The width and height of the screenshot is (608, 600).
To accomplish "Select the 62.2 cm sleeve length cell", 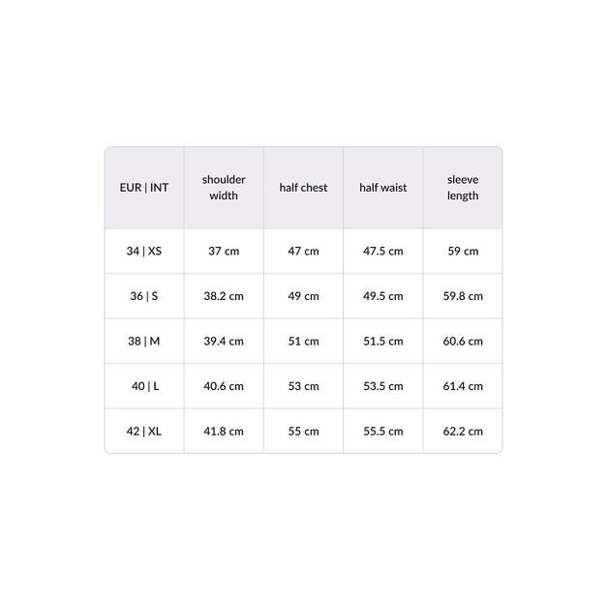I will point(463,431).
